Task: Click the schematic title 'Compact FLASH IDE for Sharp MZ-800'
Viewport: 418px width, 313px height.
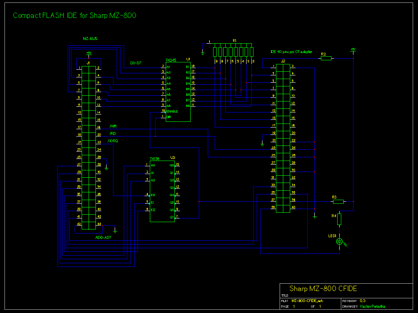Action: (x=75, y=15)
